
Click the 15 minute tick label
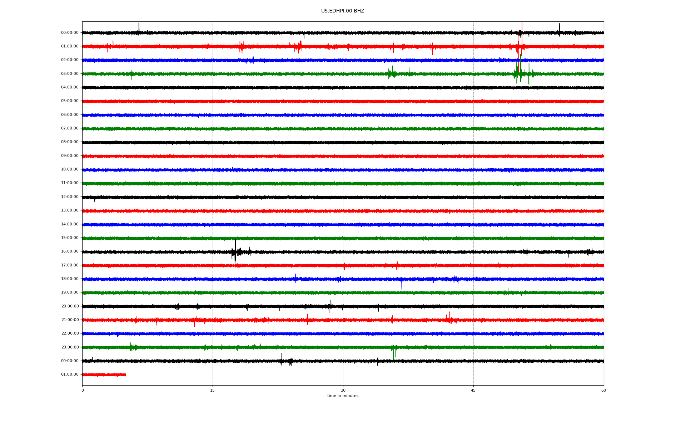coord(213,391)
